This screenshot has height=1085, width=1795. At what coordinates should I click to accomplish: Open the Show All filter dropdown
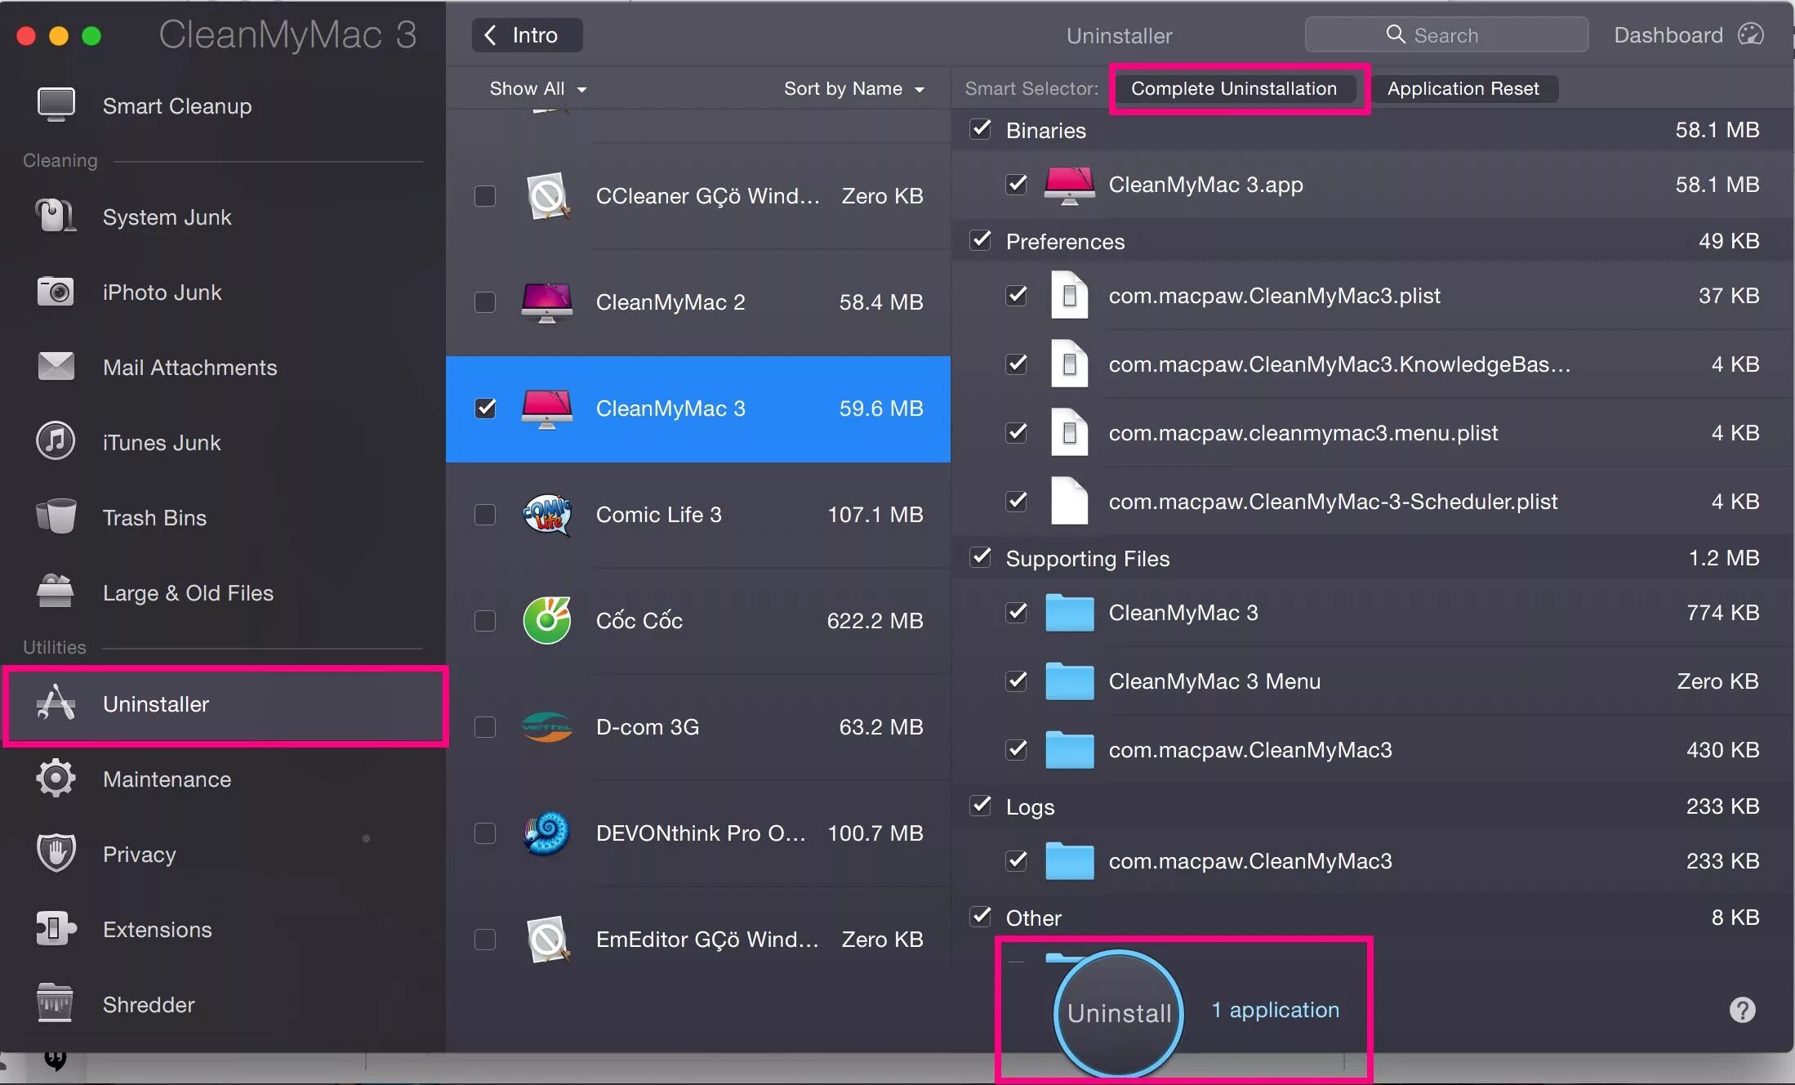point(537,88)
